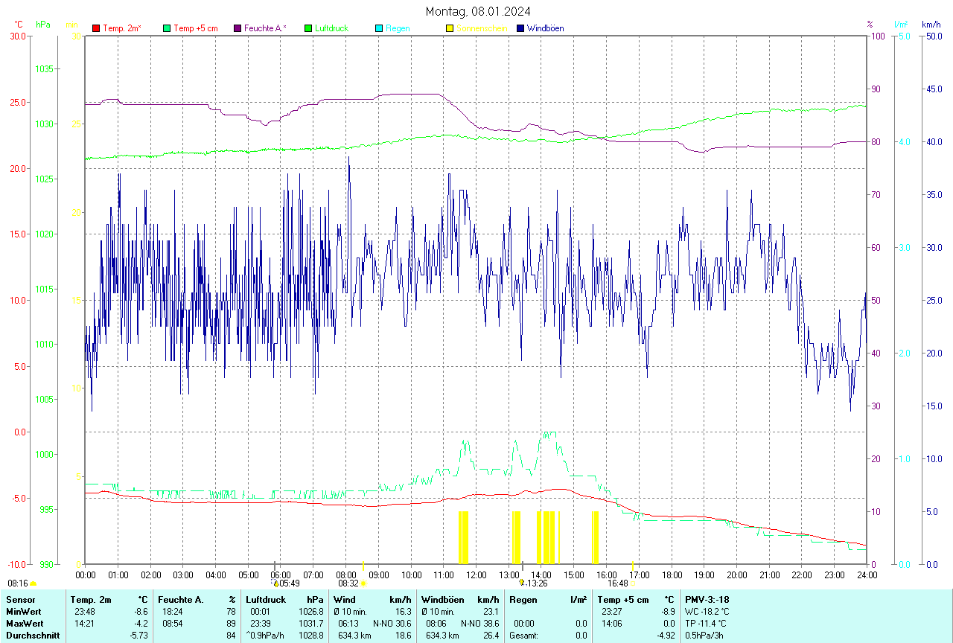Click the Durchschnitt row label
This screenshot has height=643, width=953.
coord(33,636)
